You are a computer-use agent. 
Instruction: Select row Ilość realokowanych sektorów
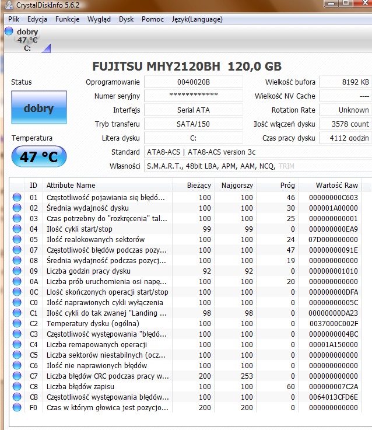185,239
